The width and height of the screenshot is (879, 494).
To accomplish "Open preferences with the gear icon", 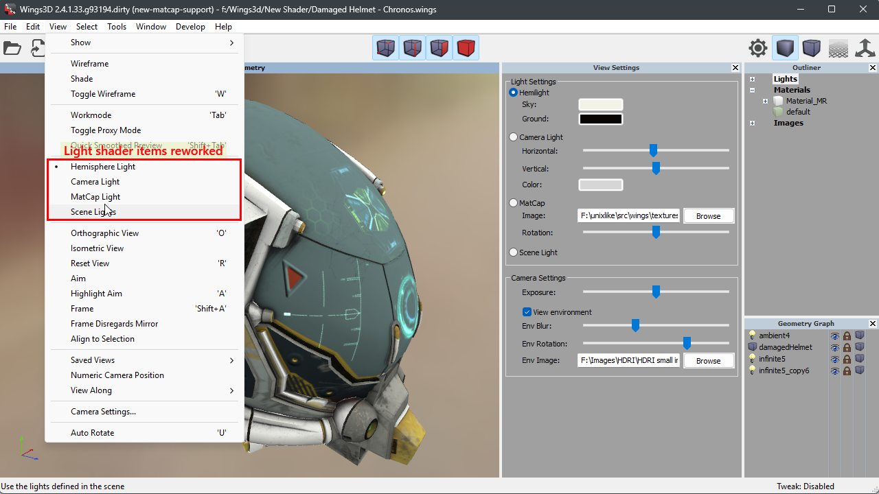I will tap(758, 48).
